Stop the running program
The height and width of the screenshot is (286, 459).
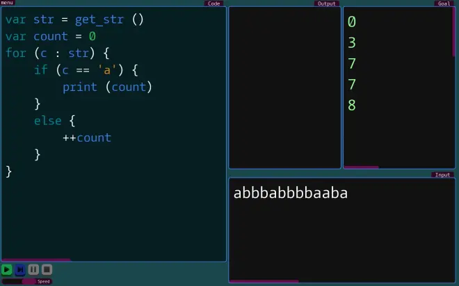pyautogui.click(x=47, y=269)
